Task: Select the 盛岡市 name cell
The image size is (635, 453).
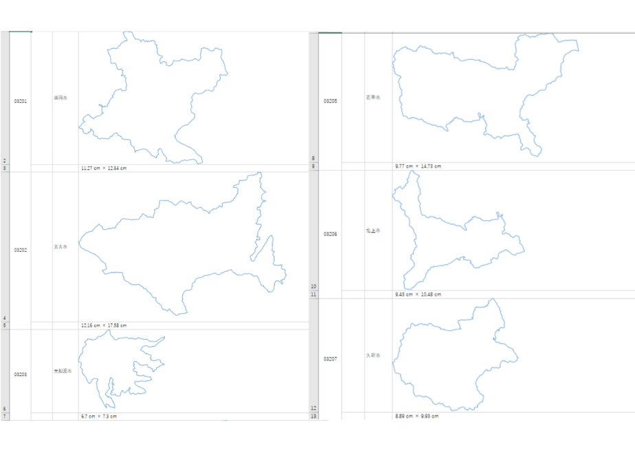Action: click(x=65, y=98)
